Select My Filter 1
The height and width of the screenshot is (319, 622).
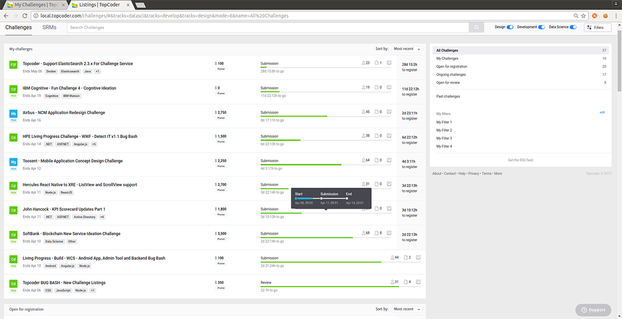tap(444, 122)
